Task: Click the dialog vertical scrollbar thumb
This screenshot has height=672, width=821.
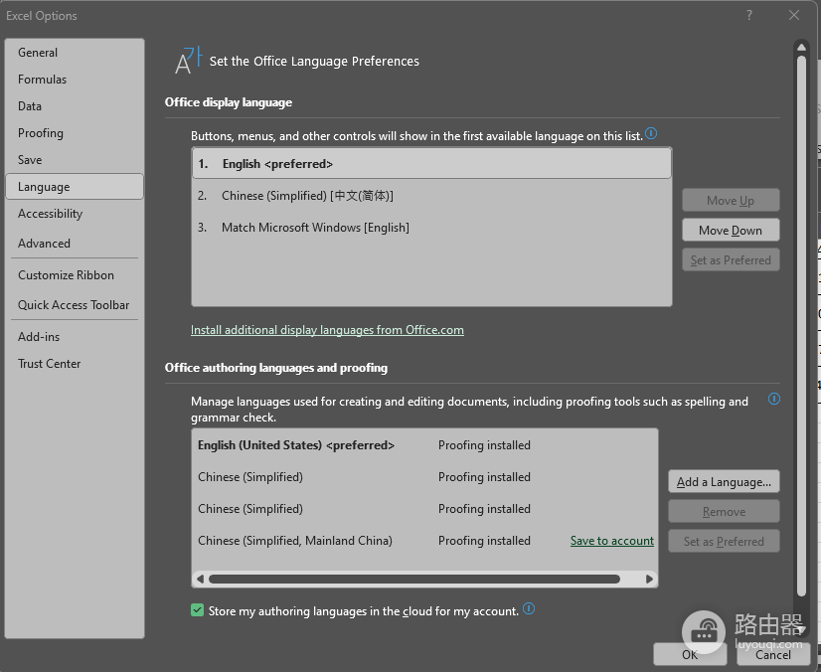Action: point(801,326)
